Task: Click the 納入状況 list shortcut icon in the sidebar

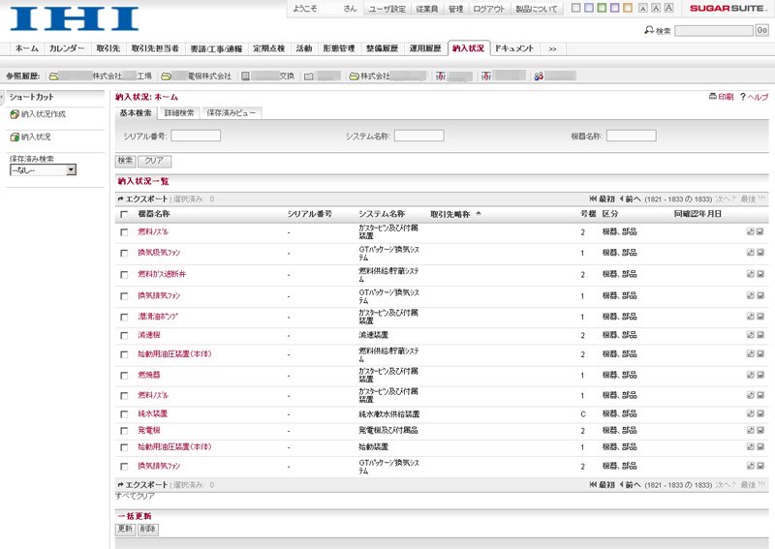Action: (x=15, y=137)
